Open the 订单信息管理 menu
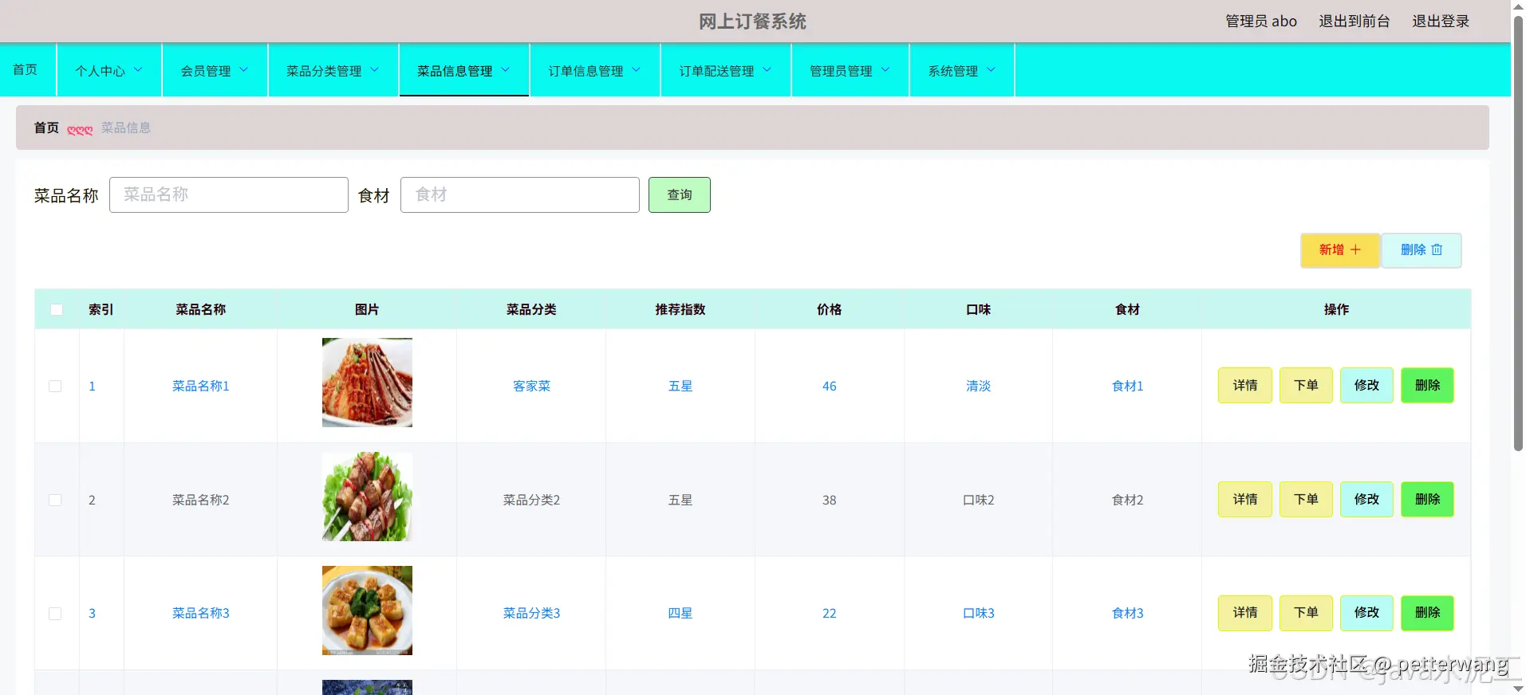Image resolution: width=1526 pixels, height=695 pixels. point(595,70)
